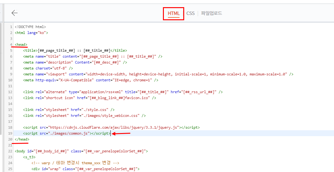Click the <s_t3> tag line
334x172 pixels.
tap(29, 157)
